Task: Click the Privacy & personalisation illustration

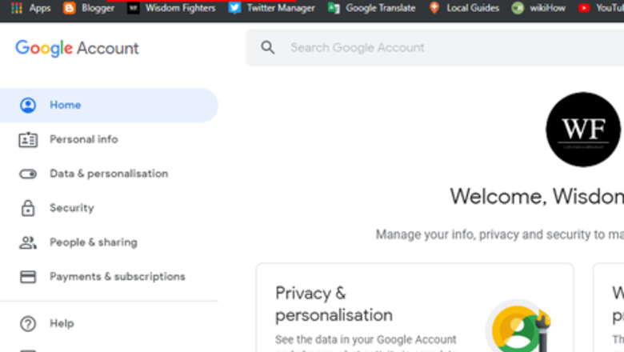Action: click(x=519, y=326)
